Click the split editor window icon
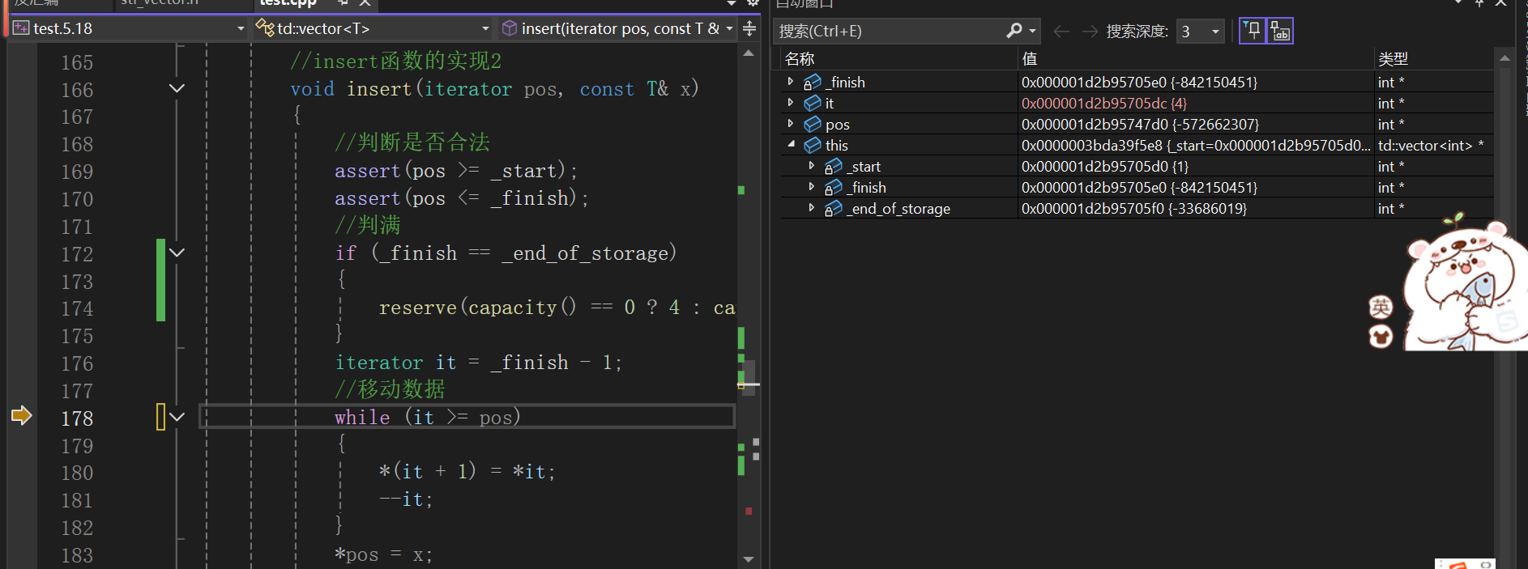Viewport: 1528px width, 569px height. pyautogui.click(x=749, y=29)
